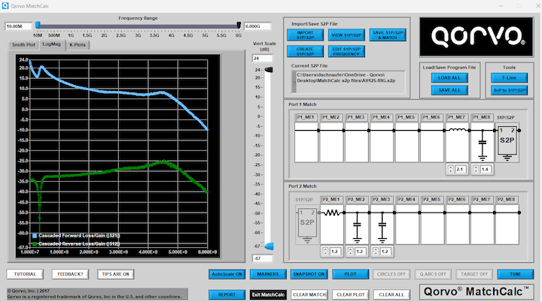This screenshot has height=302, width=542.
Task: Toggle the TIPS ARE ON button
Action: 115,274
